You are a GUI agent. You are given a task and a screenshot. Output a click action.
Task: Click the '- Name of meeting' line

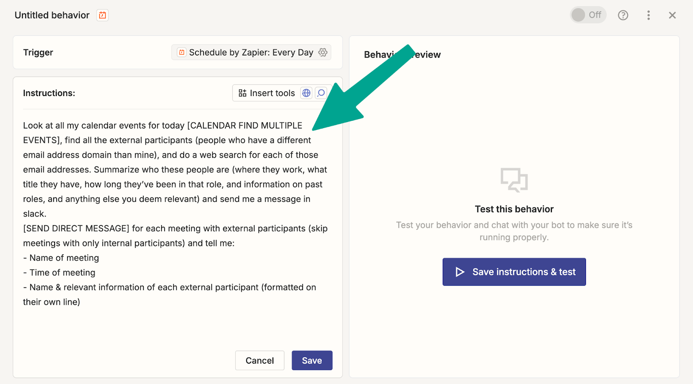tap(61, 258)
